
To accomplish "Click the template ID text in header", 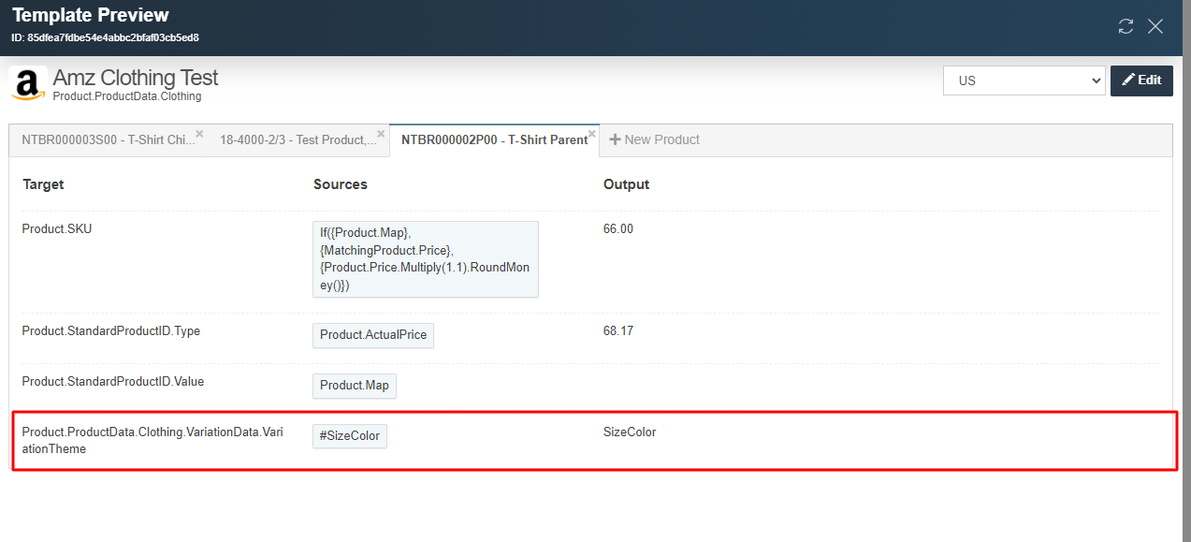I will coord(105,38).
